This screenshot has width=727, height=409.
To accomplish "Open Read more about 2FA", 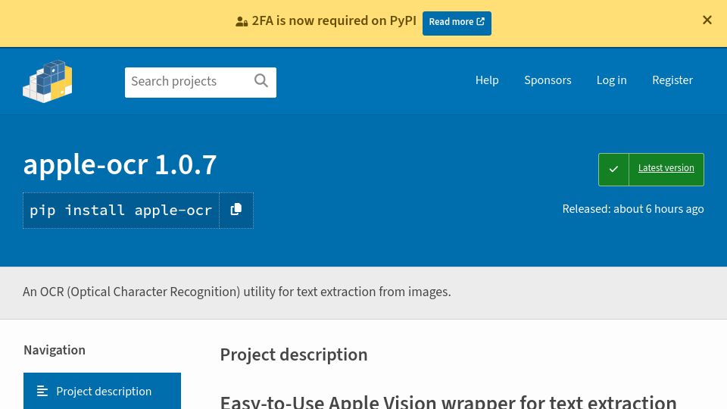I will tap(457, 23).
